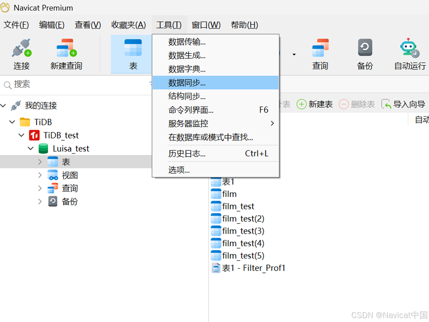
Task: Open the 查看(V) menu
Action: point(88,25)
